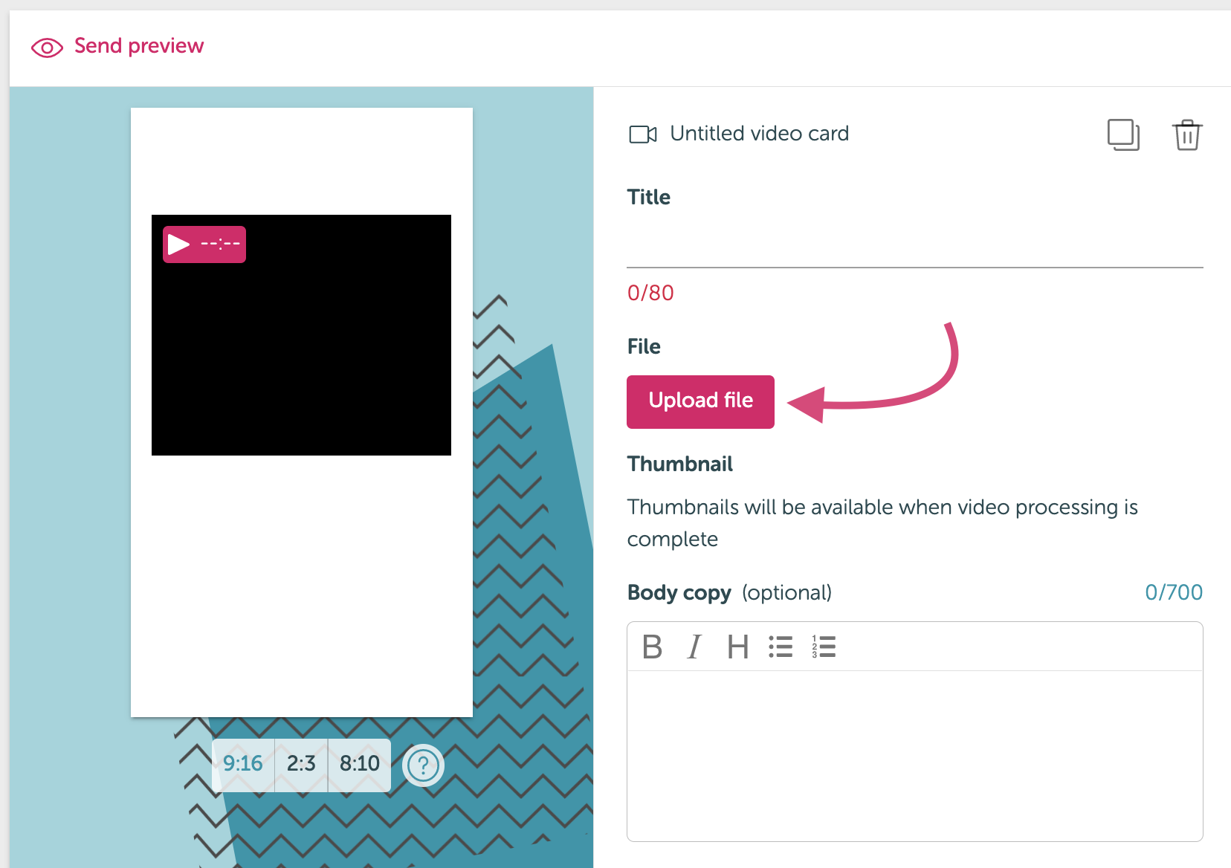This screenshot has width=1231, height=868.
Task: Click the eye icon beside Send preview
Action: (x=47, y=48)
